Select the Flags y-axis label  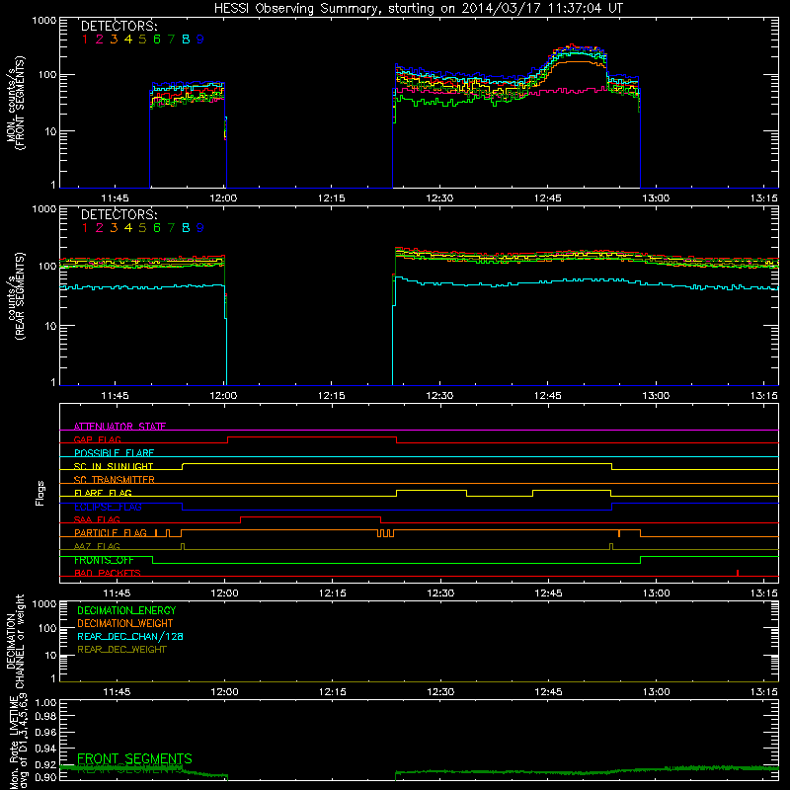(x=39, y=493)
